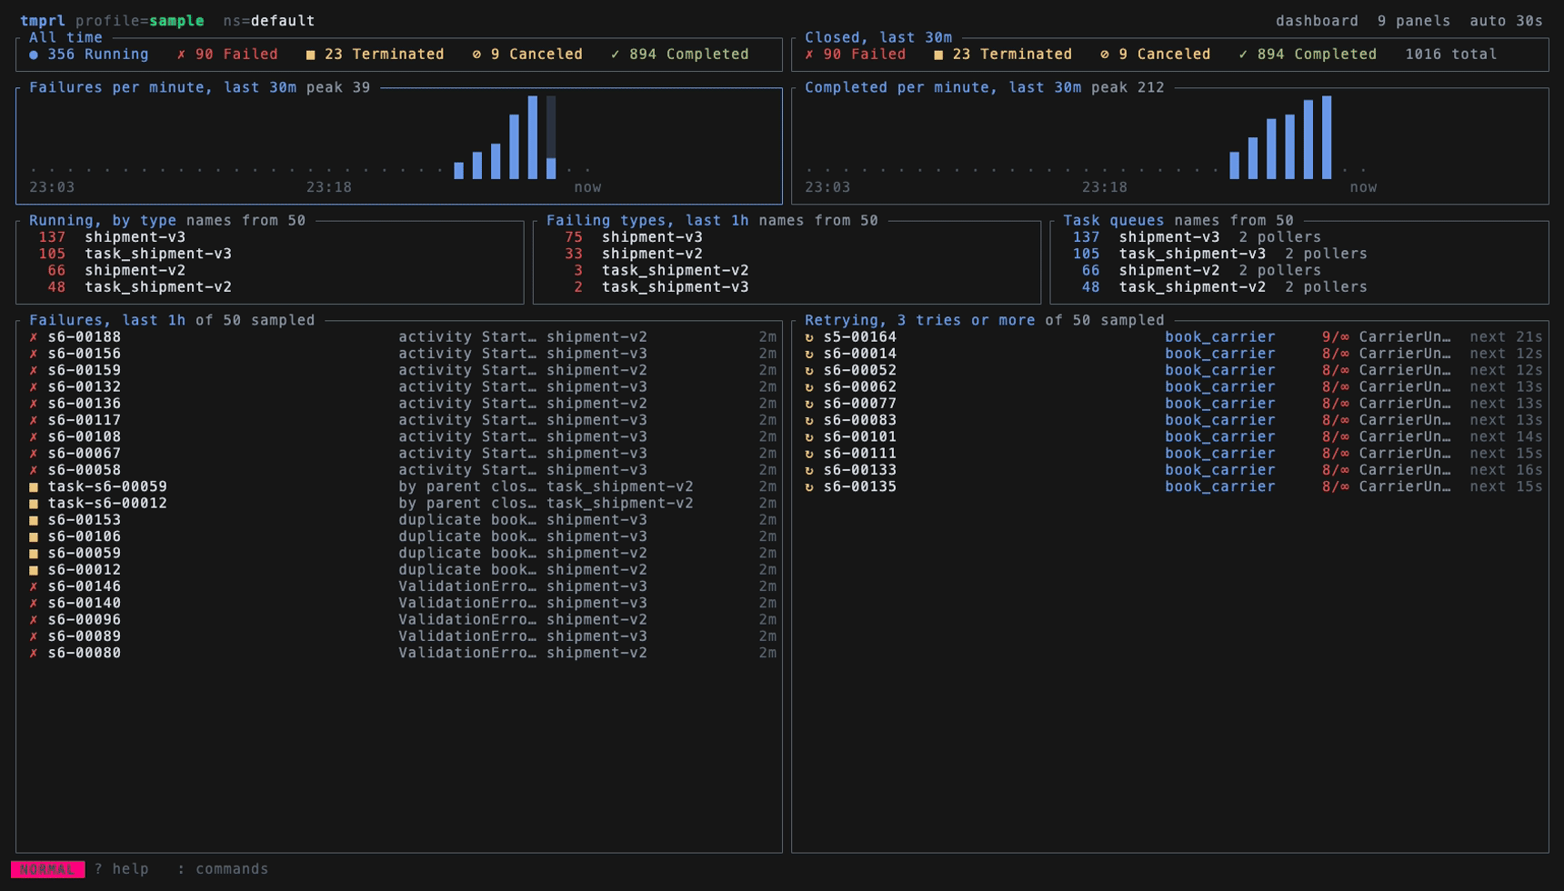Click the failed X icon beside s6-00146
Viewport: 1564px width, 891px height.
34,586
